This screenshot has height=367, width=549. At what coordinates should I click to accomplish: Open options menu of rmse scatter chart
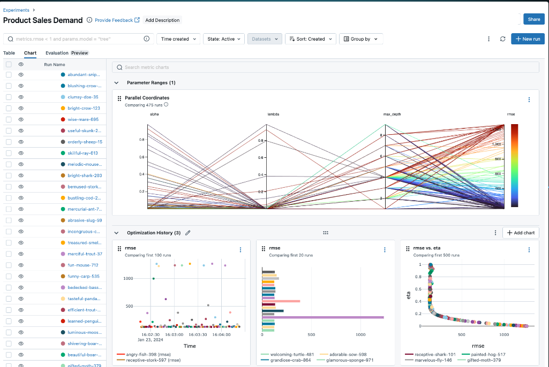[x=240, y=250]
